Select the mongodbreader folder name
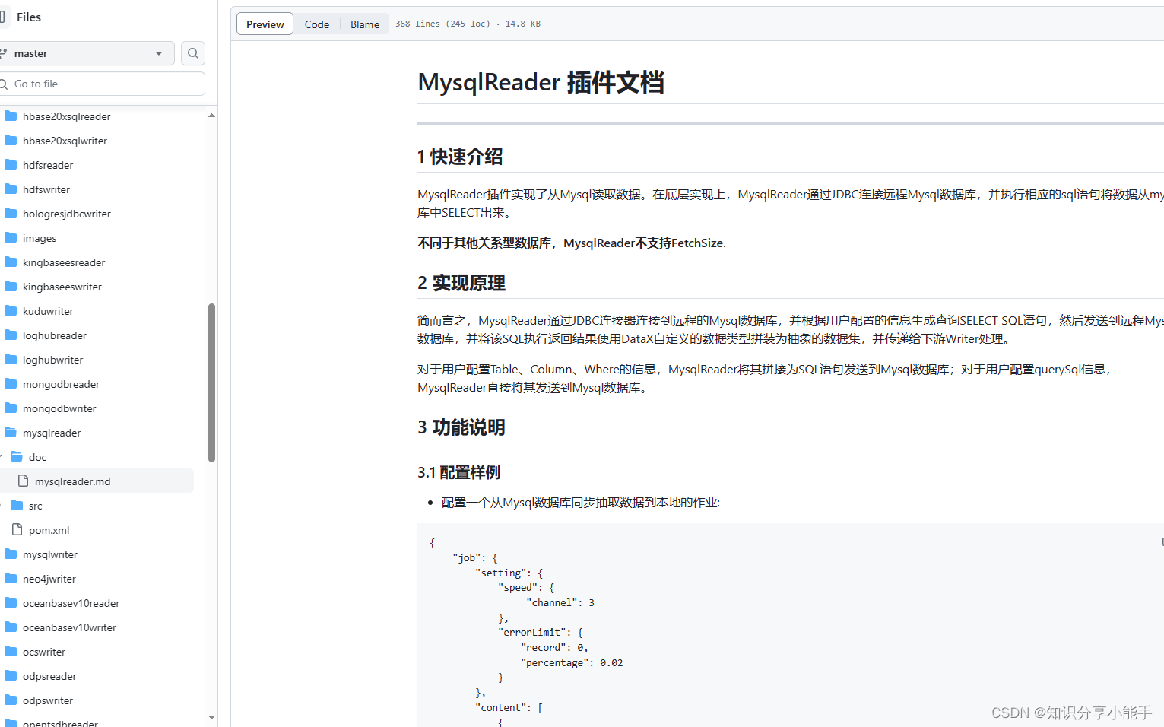 61,384
